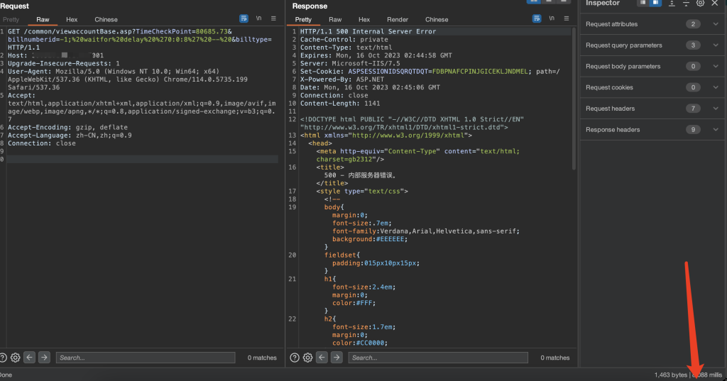The height and width of the screenshot is (381, 727).
Task: Go to next Response search match
Action: 337,358
